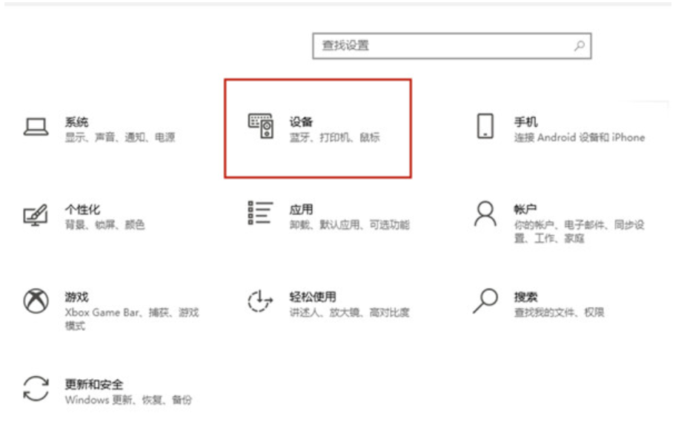690x437 pixels.
Task: Click the person icon for 帐户
Action: 485,214
